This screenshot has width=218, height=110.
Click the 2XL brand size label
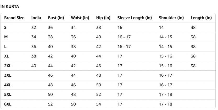click(8, 66)
